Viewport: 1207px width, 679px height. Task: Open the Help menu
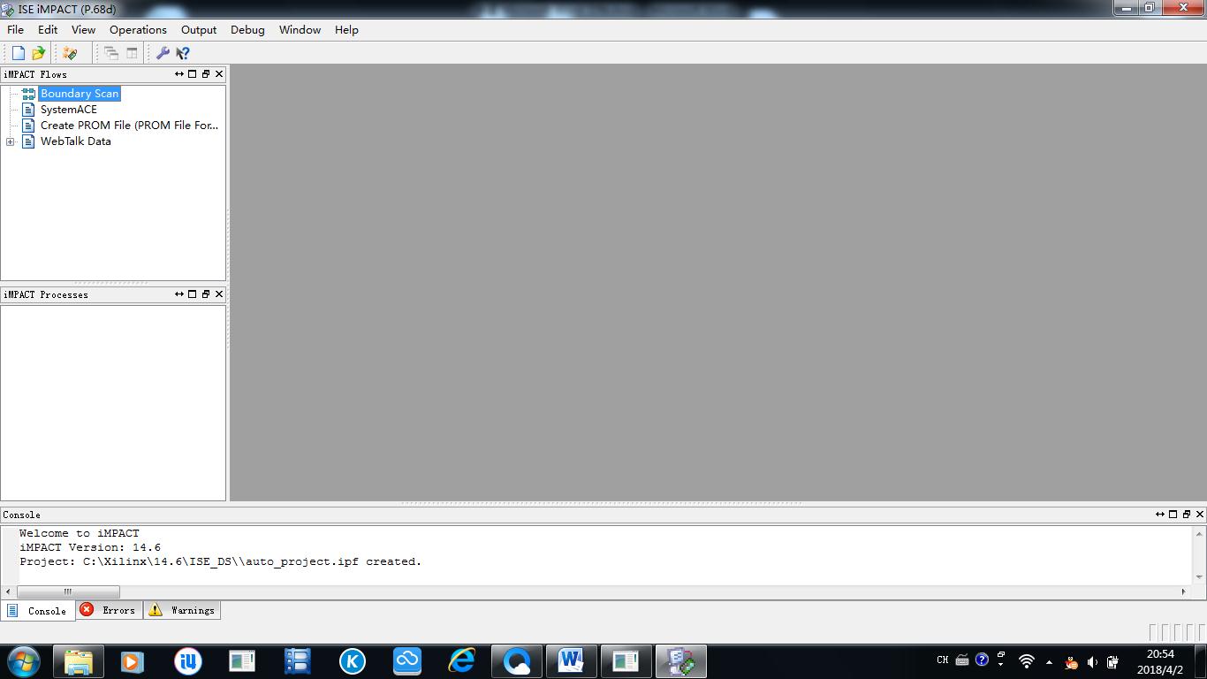point(346,29)
